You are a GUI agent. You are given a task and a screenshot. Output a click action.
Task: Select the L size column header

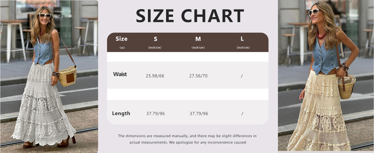click(242, 42)
